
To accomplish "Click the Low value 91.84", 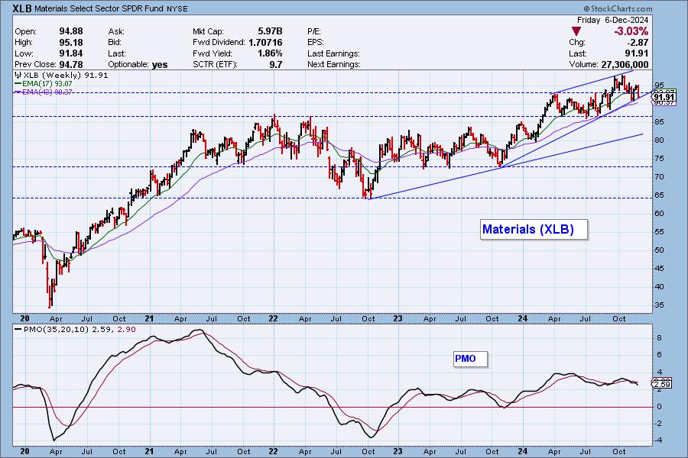I will click(71, 53).
